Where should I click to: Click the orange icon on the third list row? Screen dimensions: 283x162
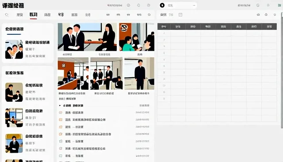tap(61, 127)
